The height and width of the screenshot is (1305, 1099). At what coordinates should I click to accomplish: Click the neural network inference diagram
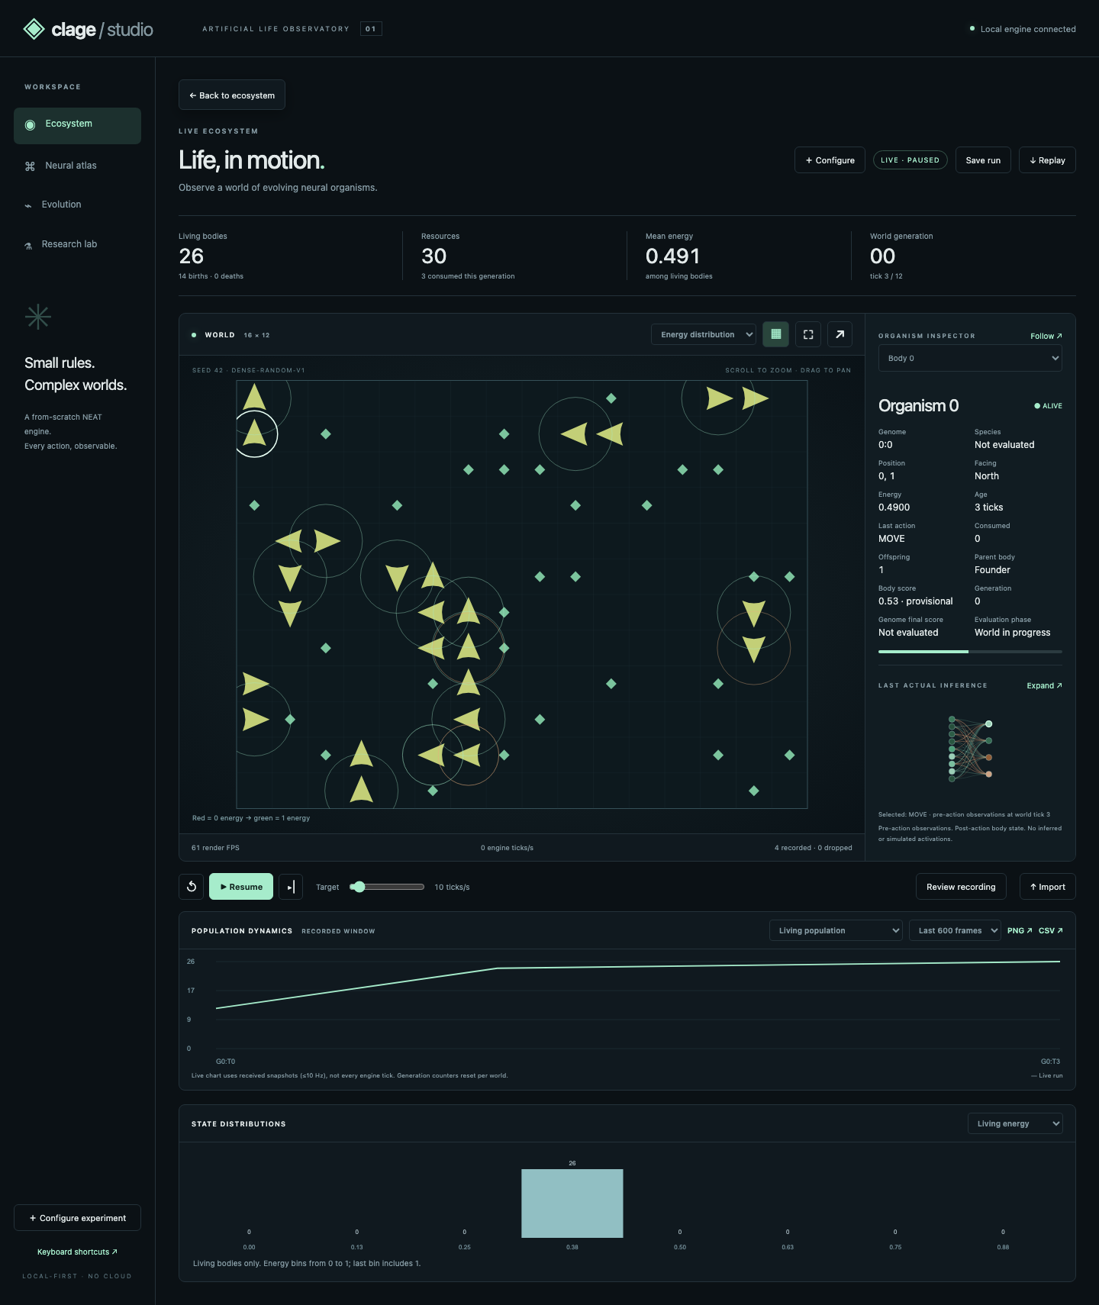coord(970,748)
